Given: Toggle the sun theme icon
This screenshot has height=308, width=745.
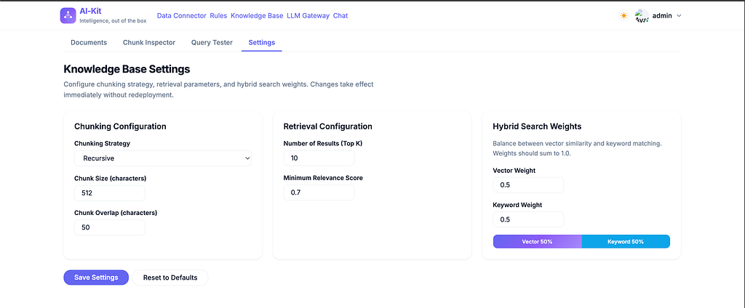Looking at the screenshot, I should [624, 16].
